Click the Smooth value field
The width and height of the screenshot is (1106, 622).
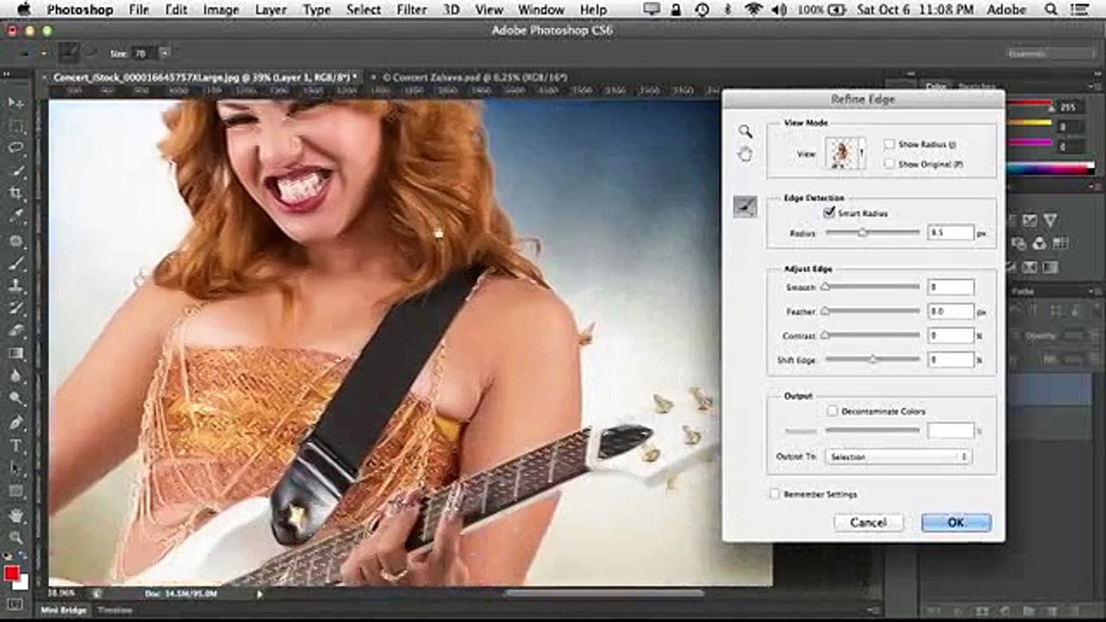point(950,286)
